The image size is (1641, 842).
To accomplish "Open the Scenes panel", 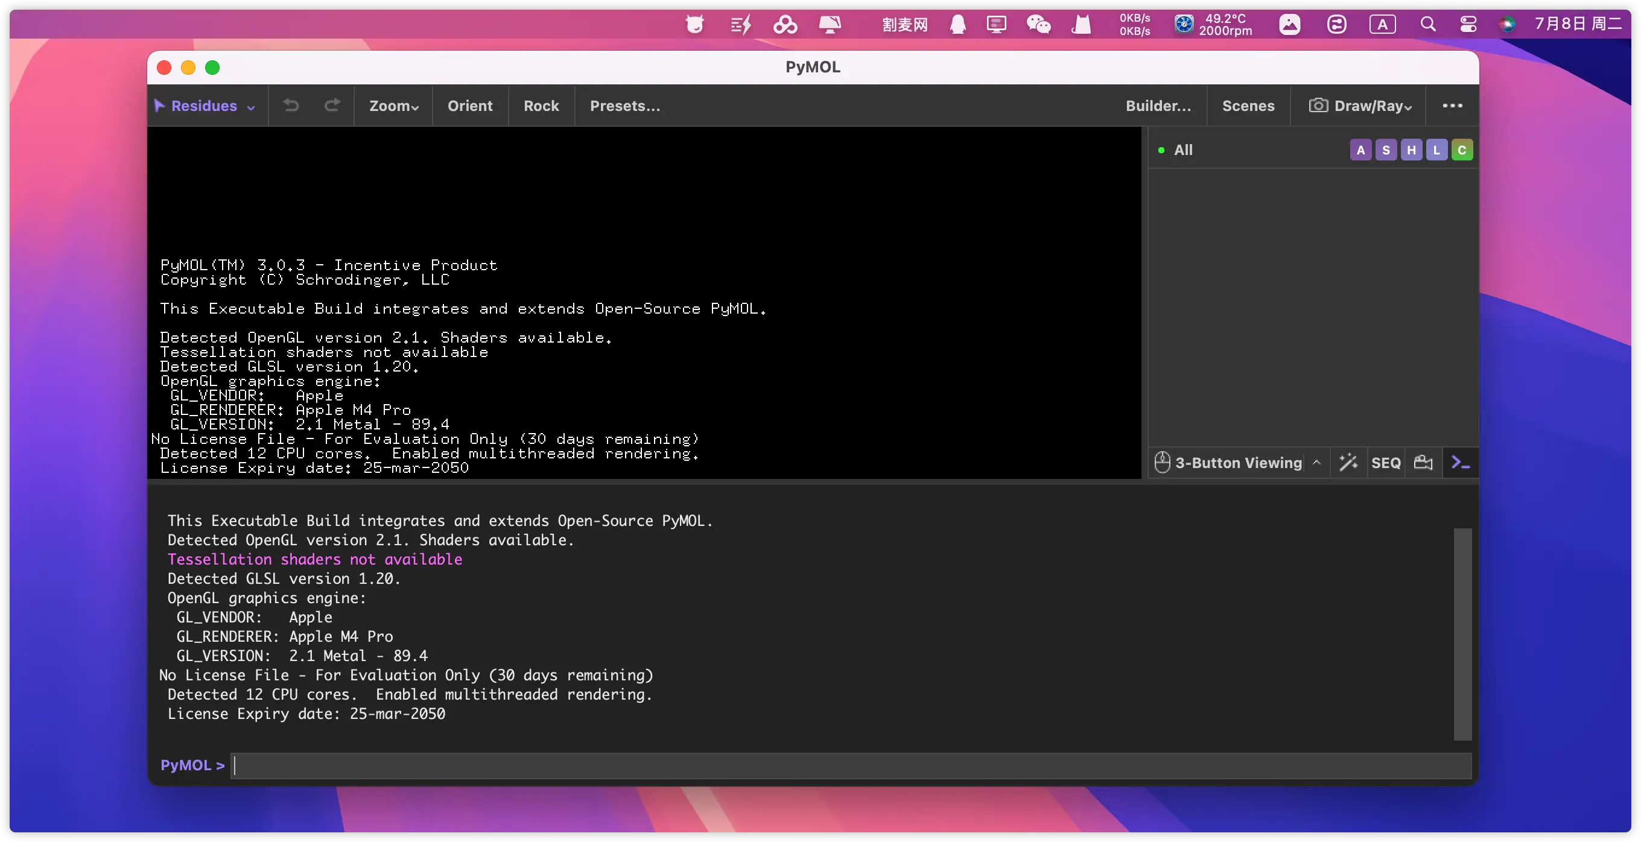I will click(1248, 106).
